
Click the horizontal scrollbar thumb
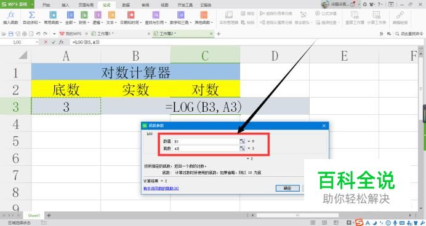(x=297, y=215)
